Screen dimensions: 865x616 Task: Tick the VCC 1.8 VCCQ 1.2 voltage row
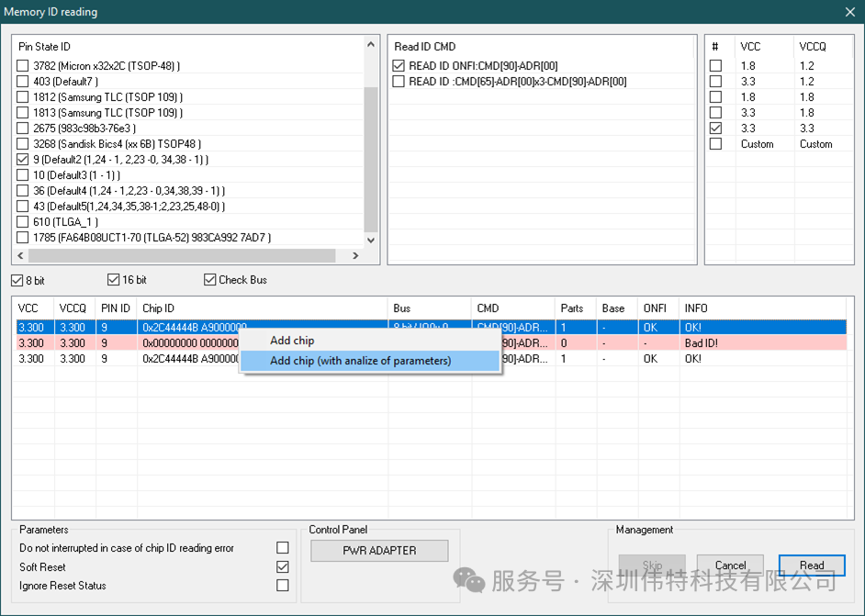pyautogui.click(x=715, y=66)
